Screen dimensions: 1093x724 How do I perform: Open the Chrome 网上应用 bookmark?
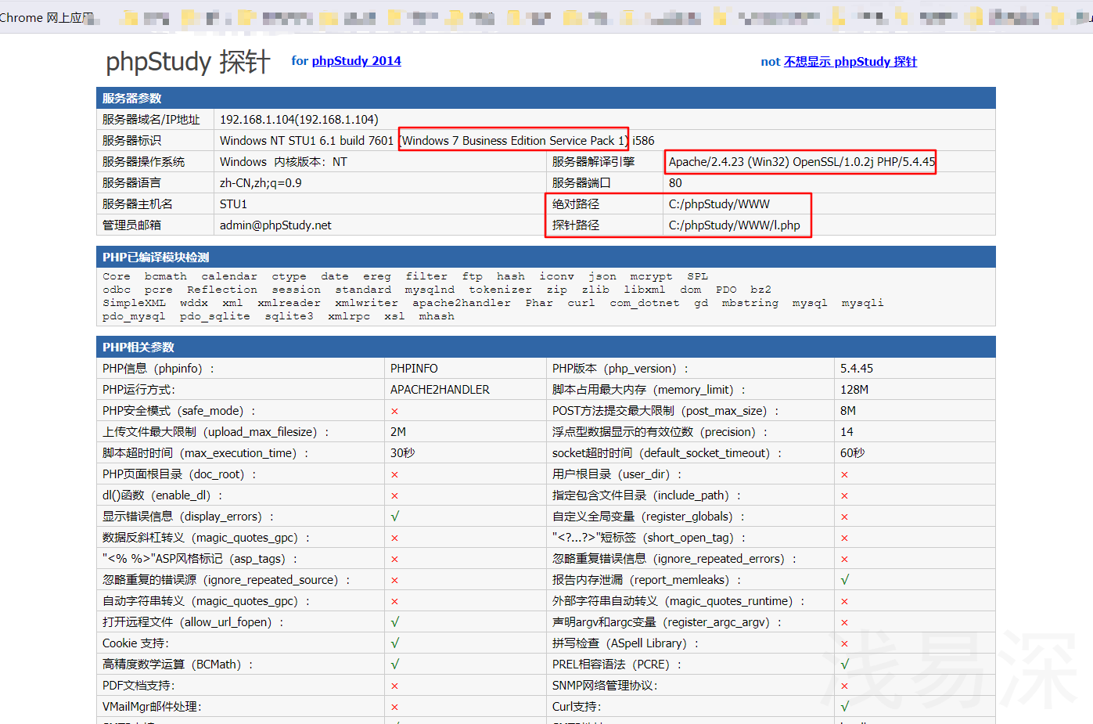(x=47, y=17)
